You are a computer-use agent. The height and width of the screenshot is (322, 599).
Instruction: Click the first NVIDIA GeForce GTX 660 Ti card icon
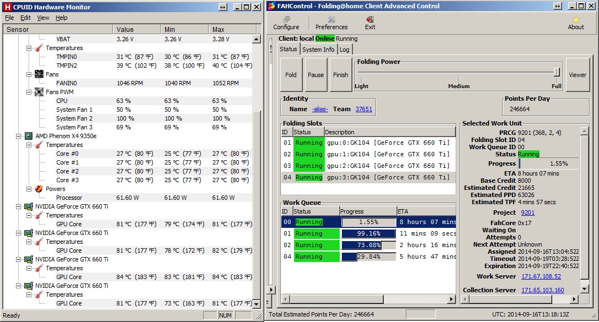(x=29, y=206)
